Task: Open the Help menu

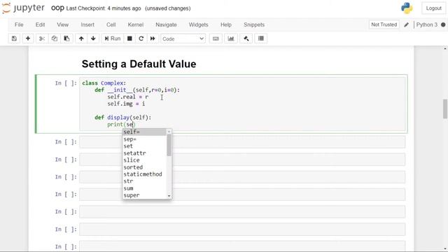Action: pyautogui.click(x=225, y=25)
